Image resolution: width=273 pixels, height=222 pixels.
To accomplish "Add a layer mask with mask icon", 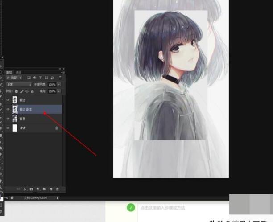I will pyautogui.click(x=31, y=189).
